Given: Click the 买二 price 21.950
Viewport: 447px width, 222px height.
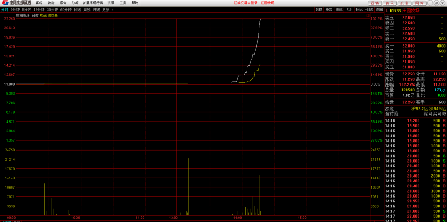Looking at the screenshot, I should pos(408,52).
